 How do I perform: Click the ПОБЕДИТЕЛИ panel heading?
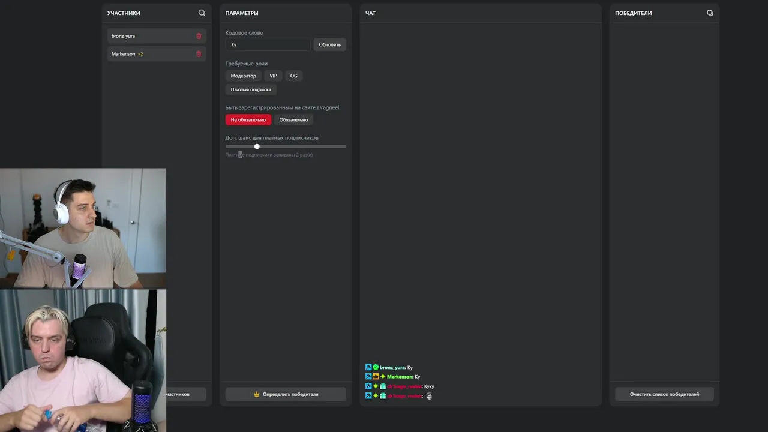coord(633,13)
